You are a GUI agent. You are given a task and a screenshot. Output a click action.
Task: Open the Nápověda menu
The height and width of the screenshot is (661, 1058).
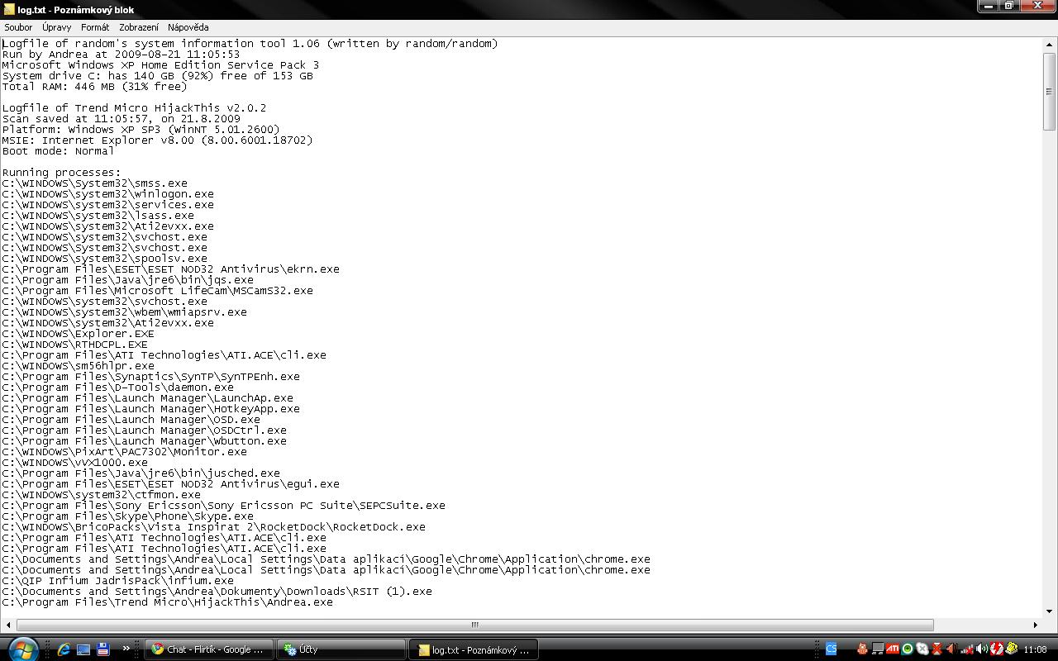188,27
